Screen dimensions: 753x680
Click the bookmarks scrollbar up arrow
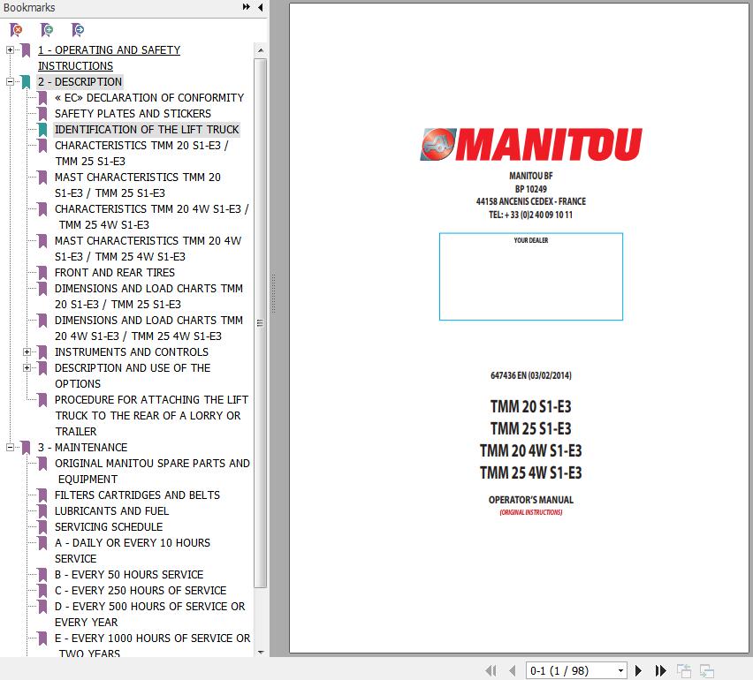point(261,50)
